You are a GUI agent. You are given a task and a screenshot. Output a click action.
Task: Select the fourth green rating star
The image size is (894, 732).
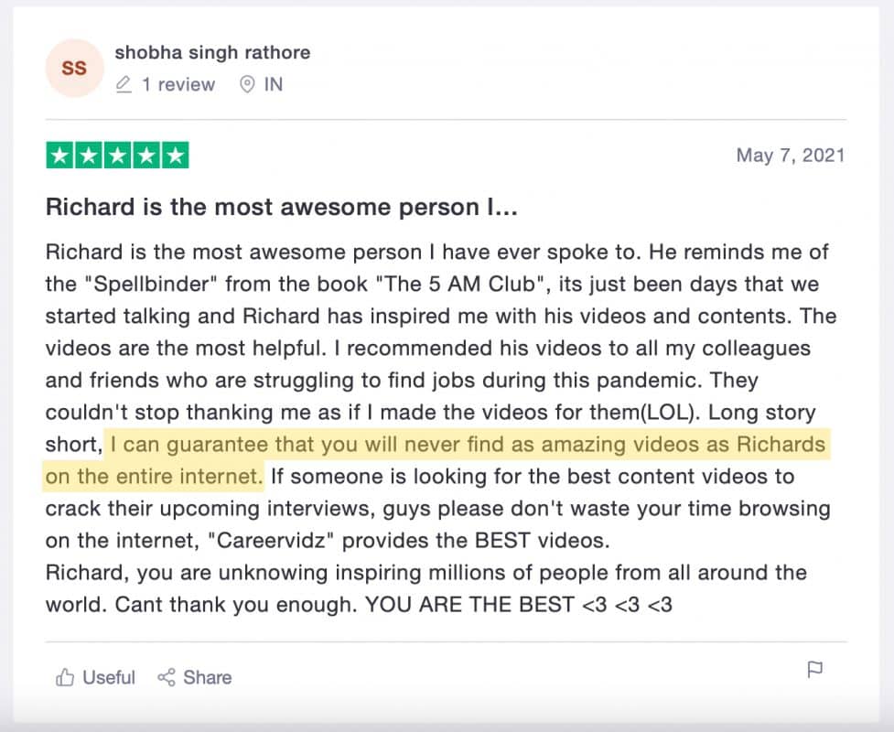click(x=145, y=156)
